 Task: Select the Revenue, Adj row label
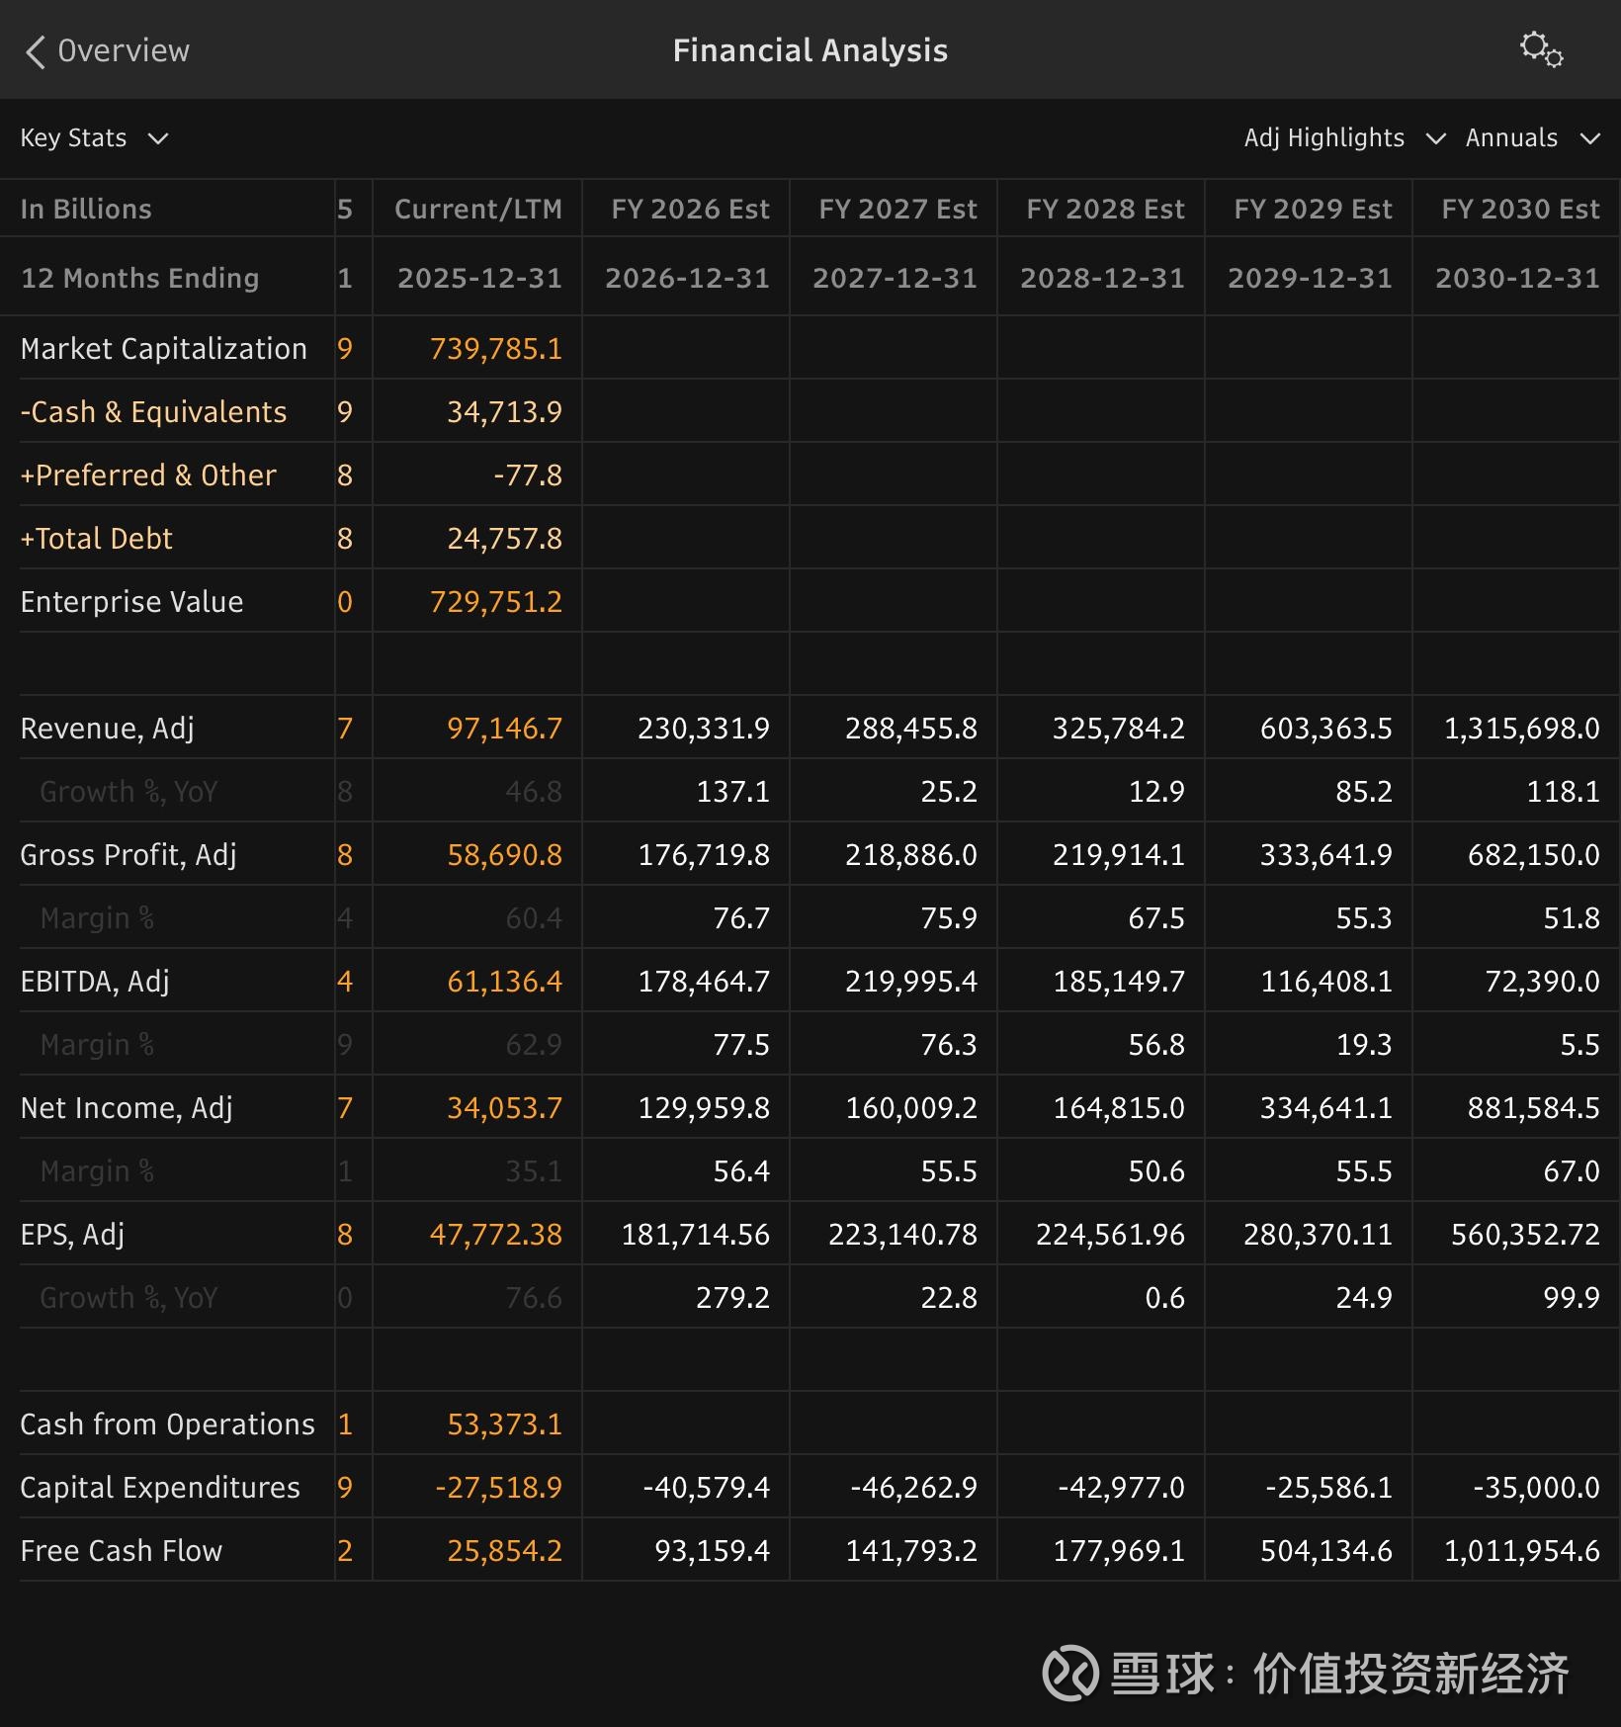107,729
